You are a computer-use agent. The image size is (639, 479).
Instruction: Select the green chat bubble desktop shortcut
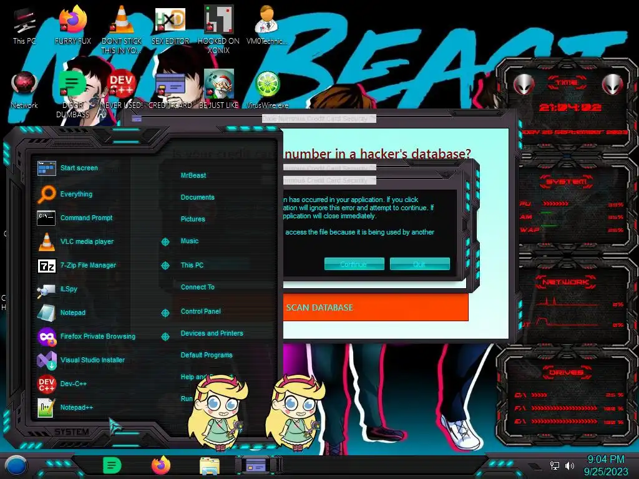coord(72,94)
